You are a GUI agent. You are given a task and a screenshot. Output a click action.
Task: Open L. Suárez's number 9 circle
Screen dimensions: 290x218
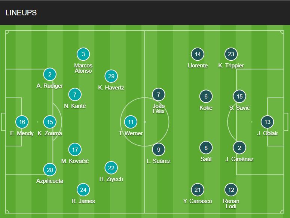[159, 150]
